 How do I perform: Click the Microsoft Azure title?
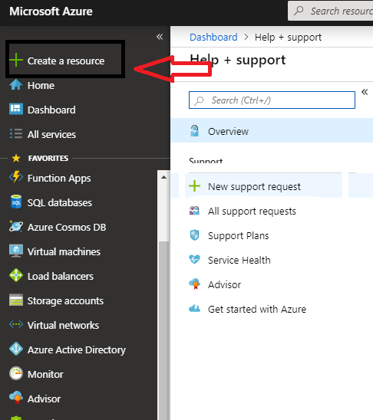pyautogui.click(x=51, y=11)
